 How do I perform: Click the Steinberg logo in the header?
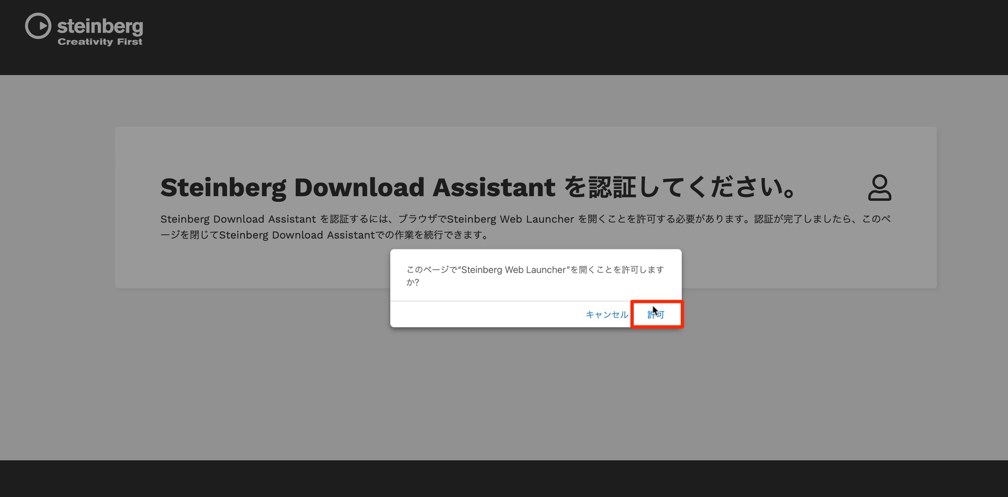pos(84,29)
